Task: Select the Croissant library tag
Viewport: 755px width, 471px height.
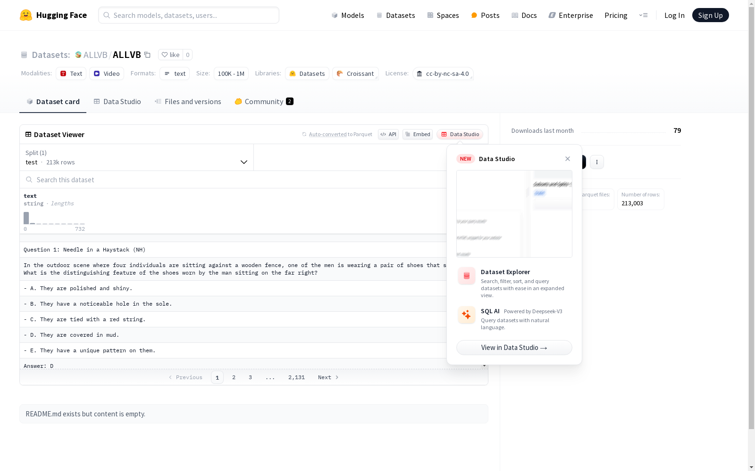Action: [x=355, y=73]
